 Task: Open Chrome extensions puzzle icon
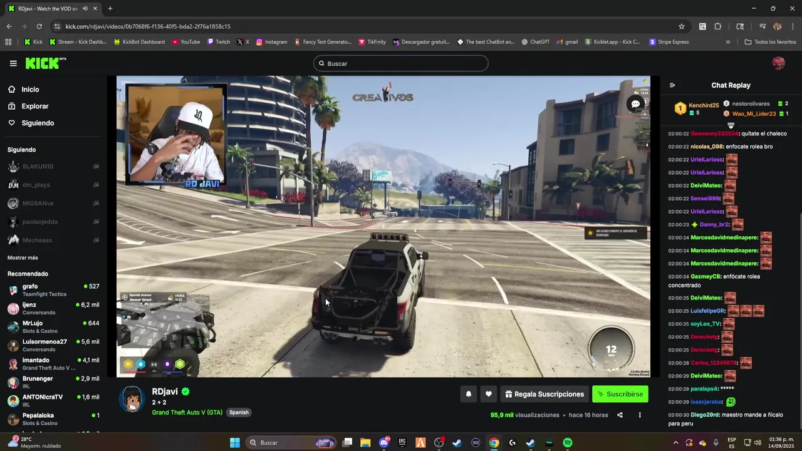point(718,26)
